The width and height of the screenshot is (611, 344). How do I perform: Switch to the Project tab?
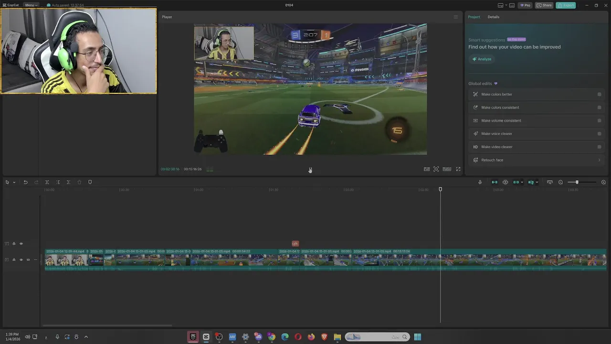(474, 17)
